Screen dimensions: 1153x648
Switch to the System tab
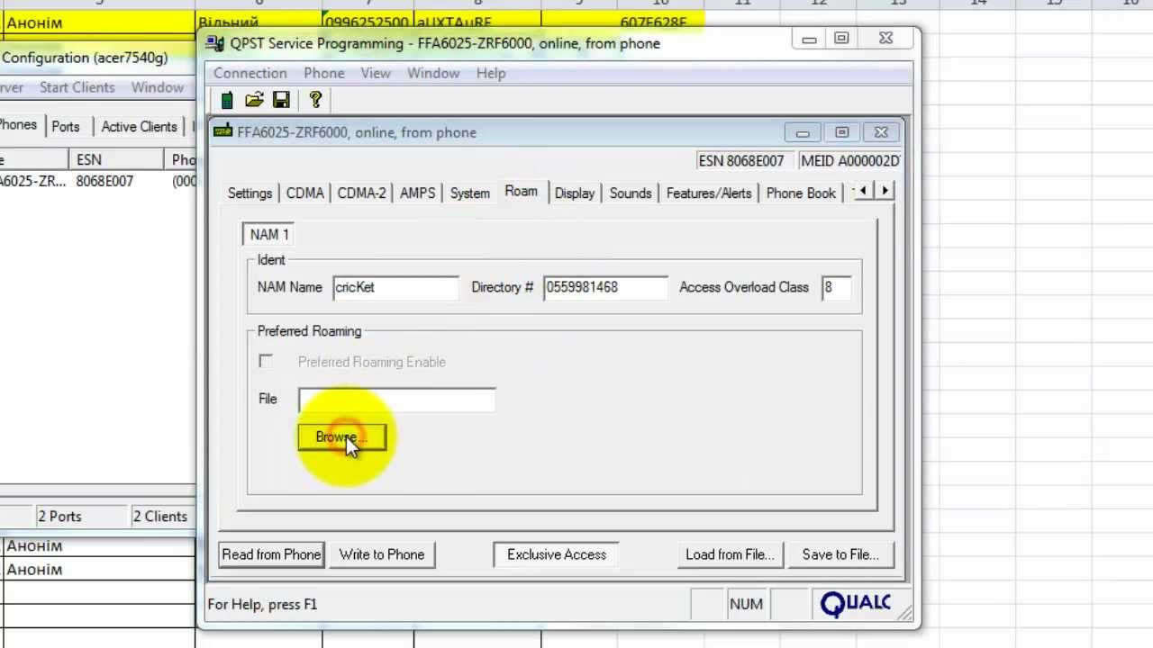pos(470,193)
